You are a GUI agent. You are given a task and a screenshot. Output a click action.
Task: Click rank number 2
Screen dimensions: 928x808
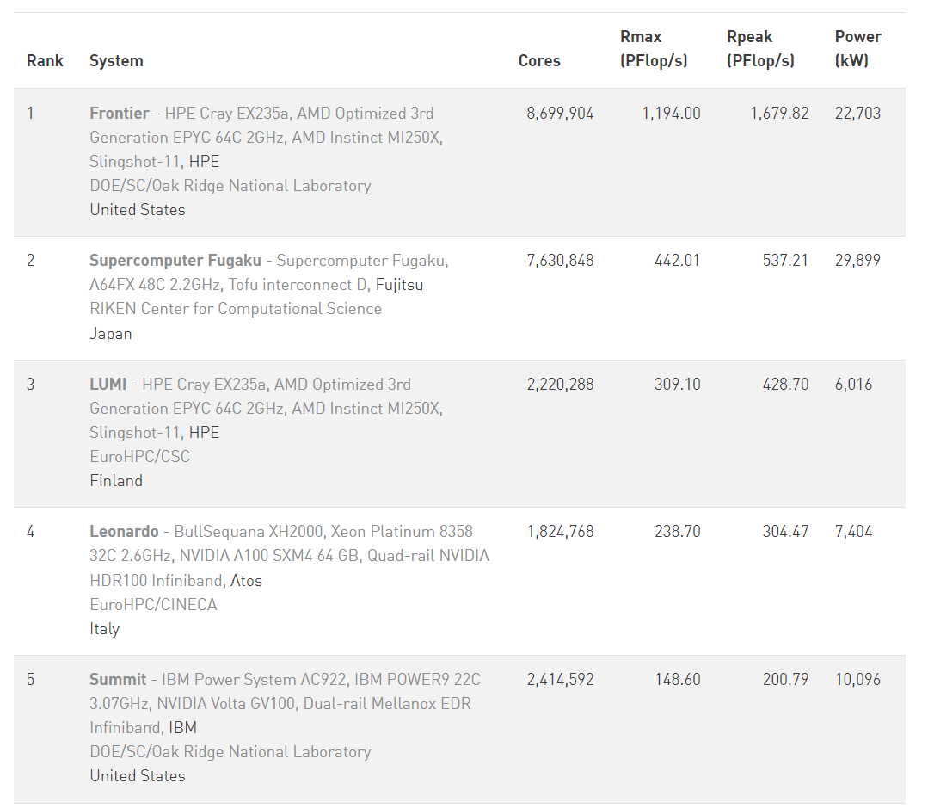click(x=31, y=261)
